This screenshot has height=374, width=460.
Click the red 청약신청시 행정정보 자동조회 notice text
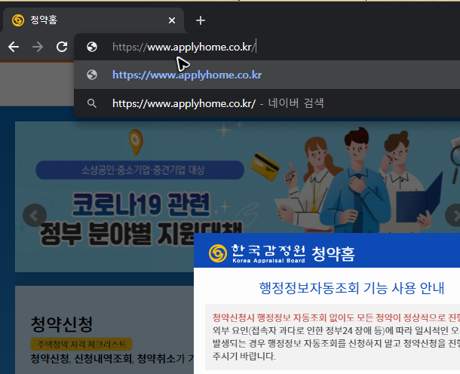(336, 317)
